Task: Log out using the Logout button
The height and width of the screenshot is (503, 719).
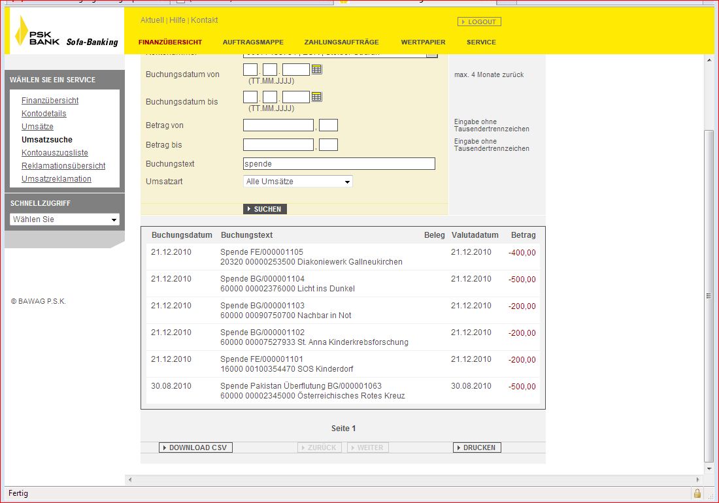Action: coord(479,22)
